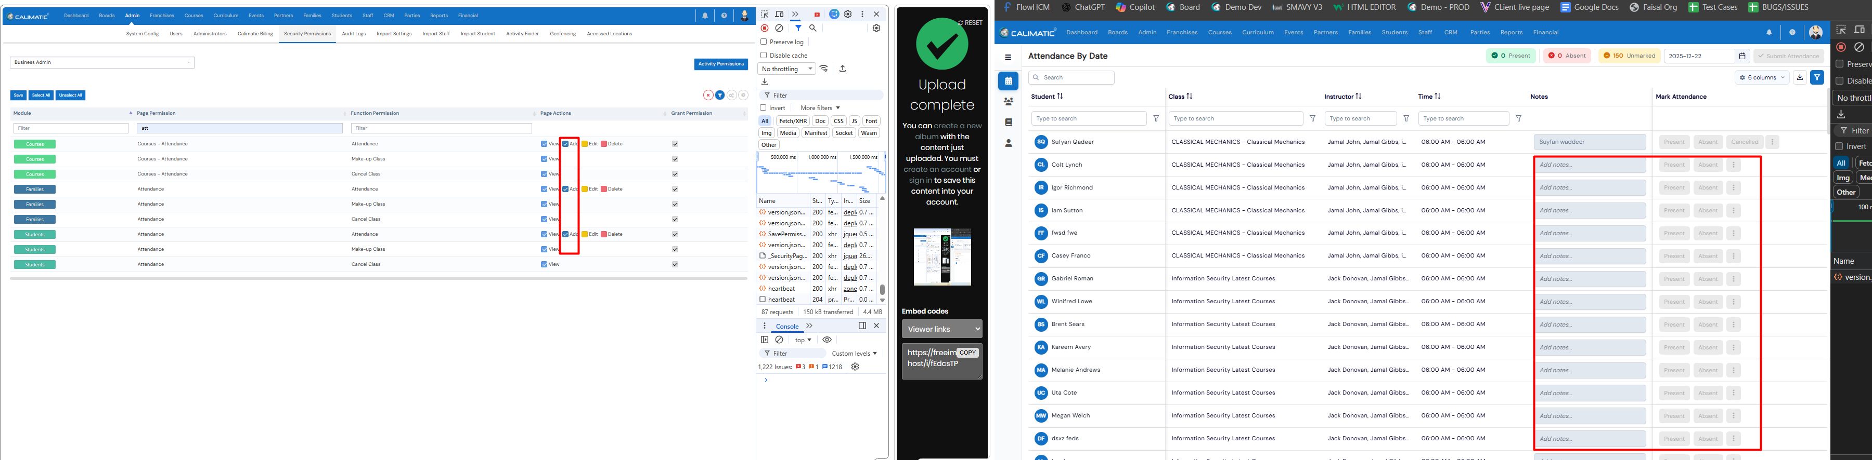Open hamburger menu beside Attendance By Date title
1872x460 pixels.
[x=1008, y=57]
